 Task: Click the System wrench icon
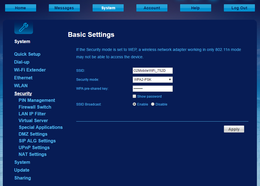[x=23, y=28]
